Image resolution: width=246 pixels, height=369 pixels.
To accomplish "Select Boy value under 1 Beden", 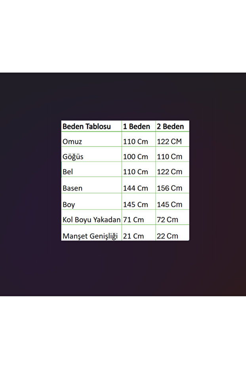I will tap(135, 205).
